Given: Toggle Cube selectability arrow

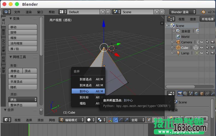Looking at the screenshot, I should [207, 47].
